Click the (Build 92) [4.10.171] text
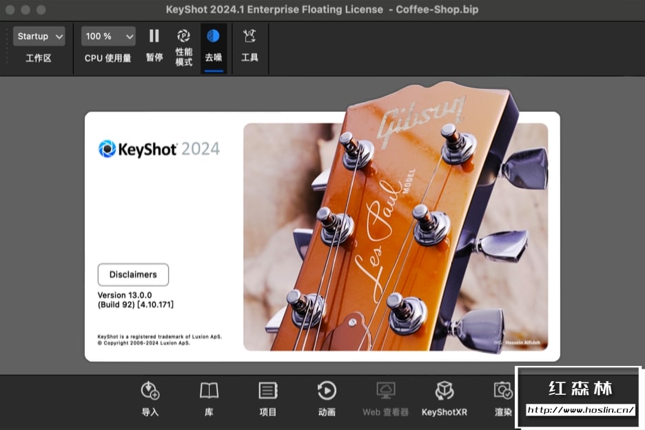645x430 pixels. tap(135, 305)
